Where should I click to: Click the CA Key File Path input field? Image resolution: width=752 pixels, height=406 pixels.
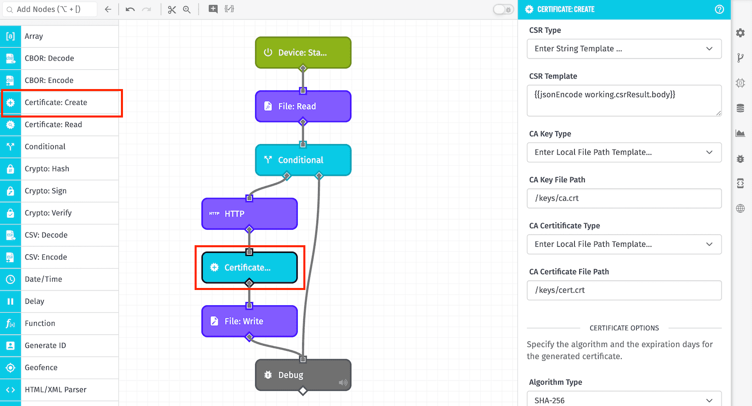coord(624,198)
